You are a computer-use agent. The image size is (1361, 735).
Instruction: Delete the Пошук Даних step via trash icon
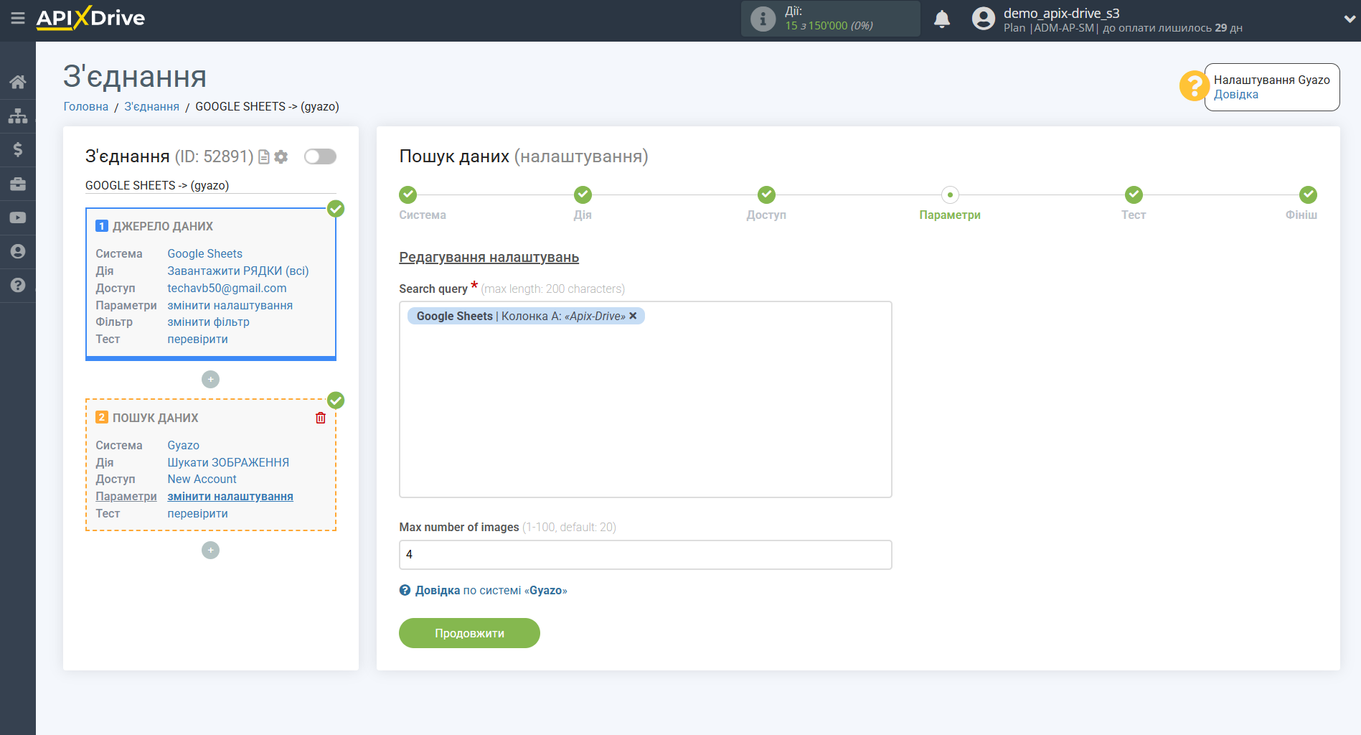(x=320, y=417)
